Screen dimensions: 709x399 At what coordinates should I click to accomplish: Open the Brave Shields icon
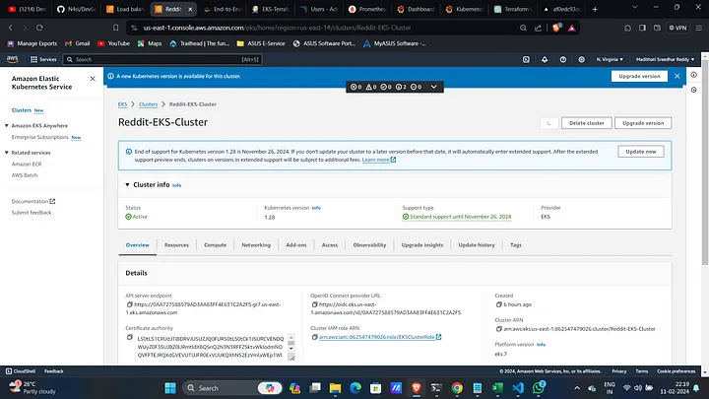coord(556,28)
